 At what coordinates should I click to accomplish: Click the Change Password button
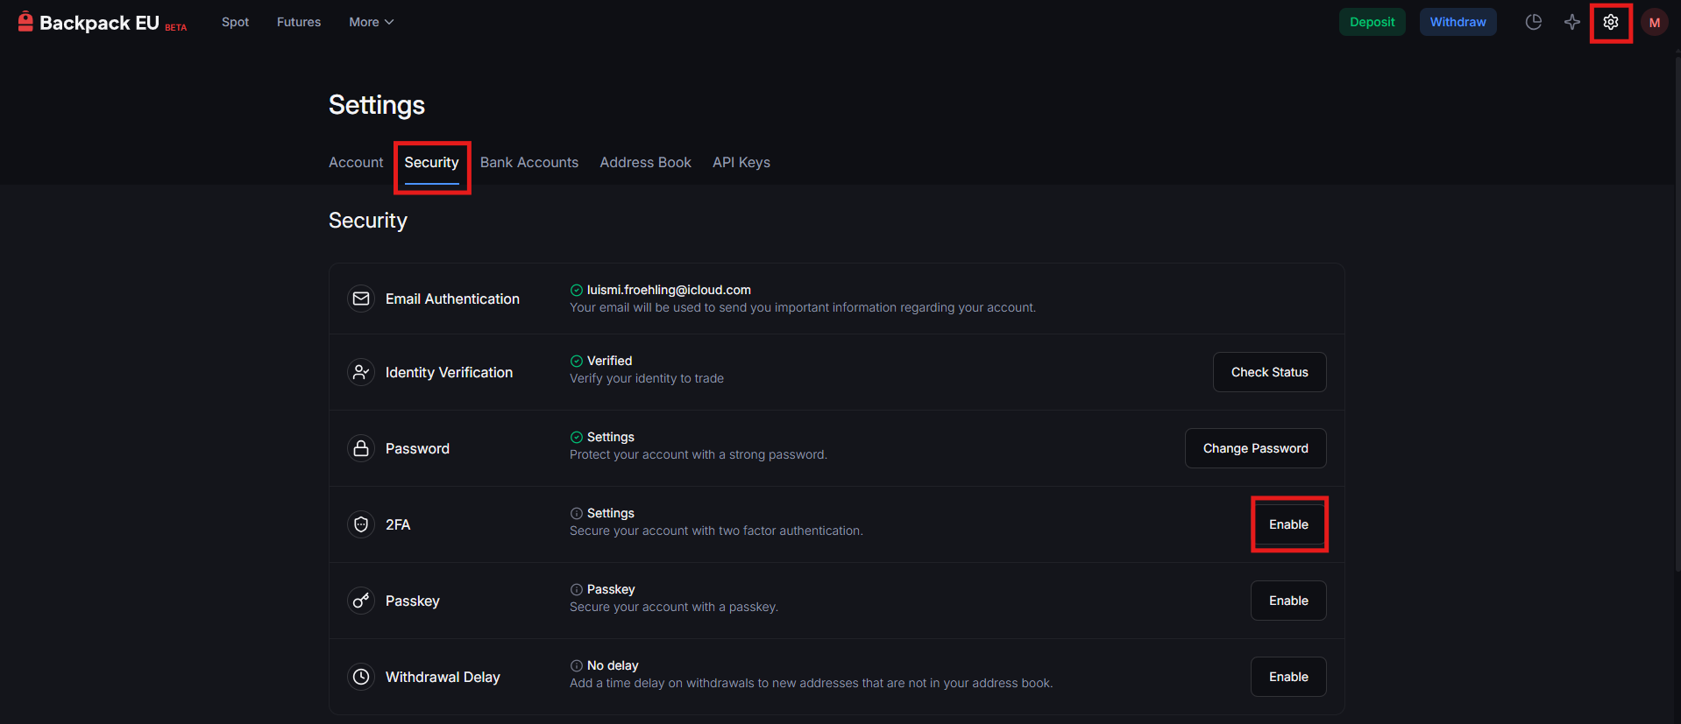(1255, 448)
